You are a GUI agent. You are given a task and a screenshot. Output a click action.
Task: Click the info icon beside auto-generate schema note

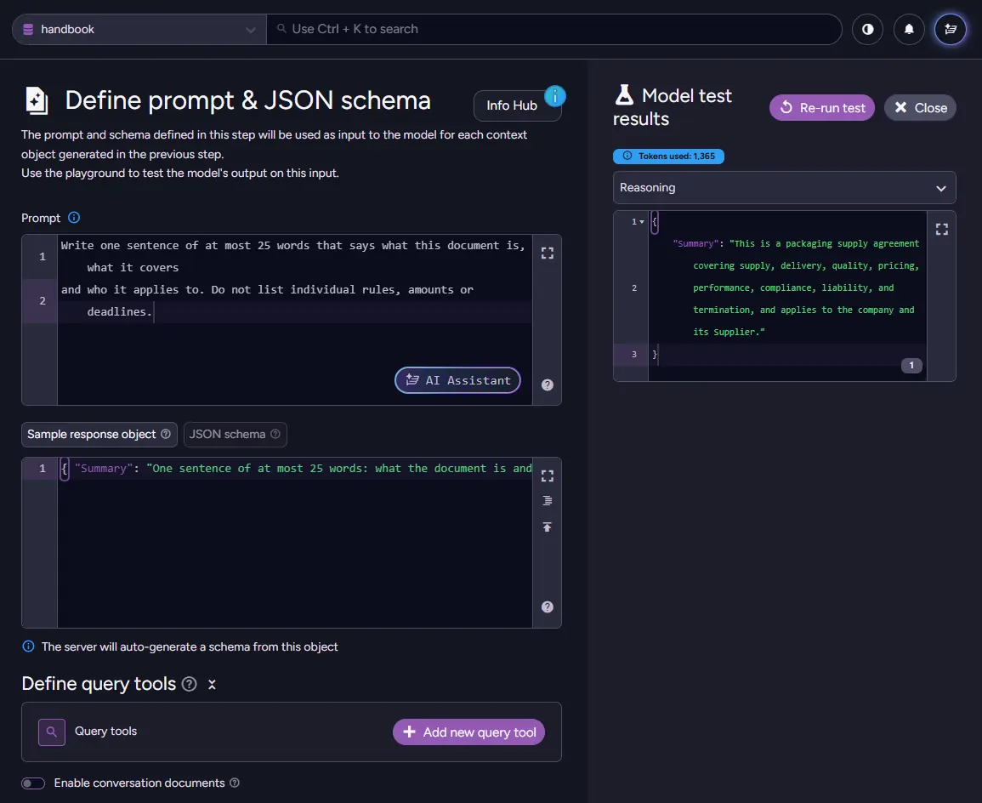click(28, 646)
